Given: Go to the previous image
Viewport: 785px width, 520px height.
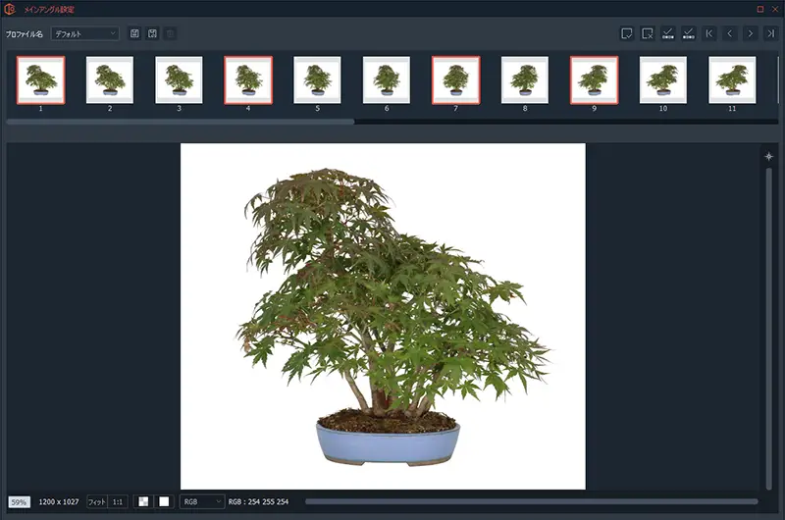Looking at the screenshot, I should point(730,33).
